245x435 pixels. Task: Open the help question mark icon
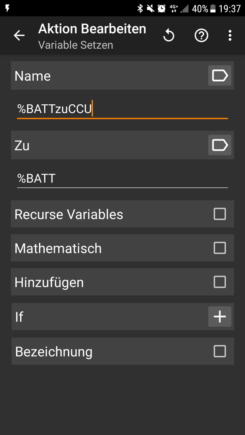click(x=201, y=35)
